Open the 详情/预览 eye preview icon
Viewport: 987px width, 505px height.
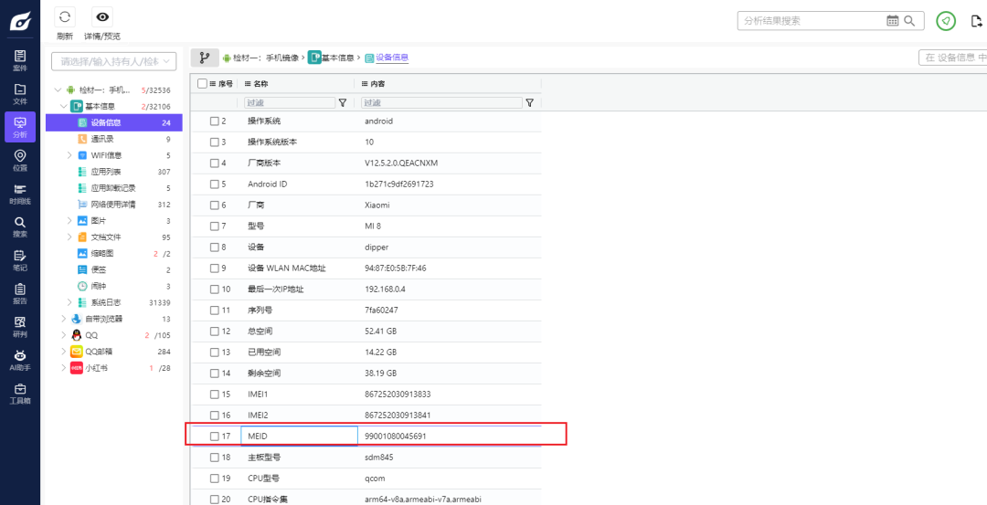(102, 17)
